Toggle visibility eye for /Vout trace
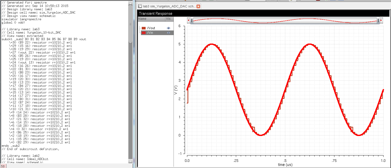Screen dimensions: 391x168 point(168,28)
